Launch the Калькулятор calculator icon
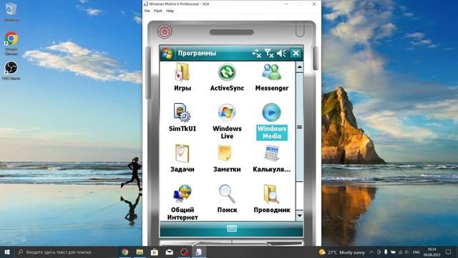The width and height of the screenshot is (458, 258). (x=272, y=153)
